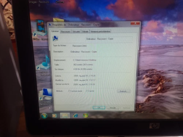Launch Windows Media Player from taskbar
This screenshot has width=183, height=137.
[x=55, y=115]
